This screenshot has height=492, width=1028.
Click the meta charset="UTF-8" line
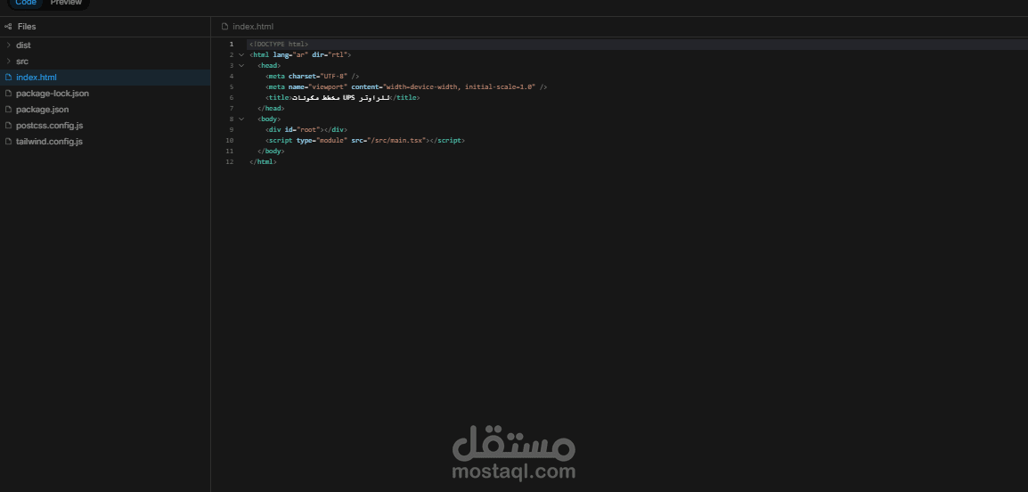point(312,76)
